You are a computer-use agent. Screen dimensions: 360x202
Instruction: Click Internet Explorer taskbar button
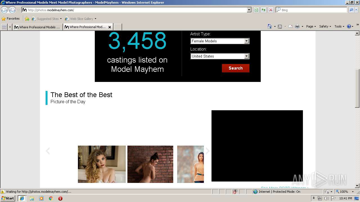(22, 198)
